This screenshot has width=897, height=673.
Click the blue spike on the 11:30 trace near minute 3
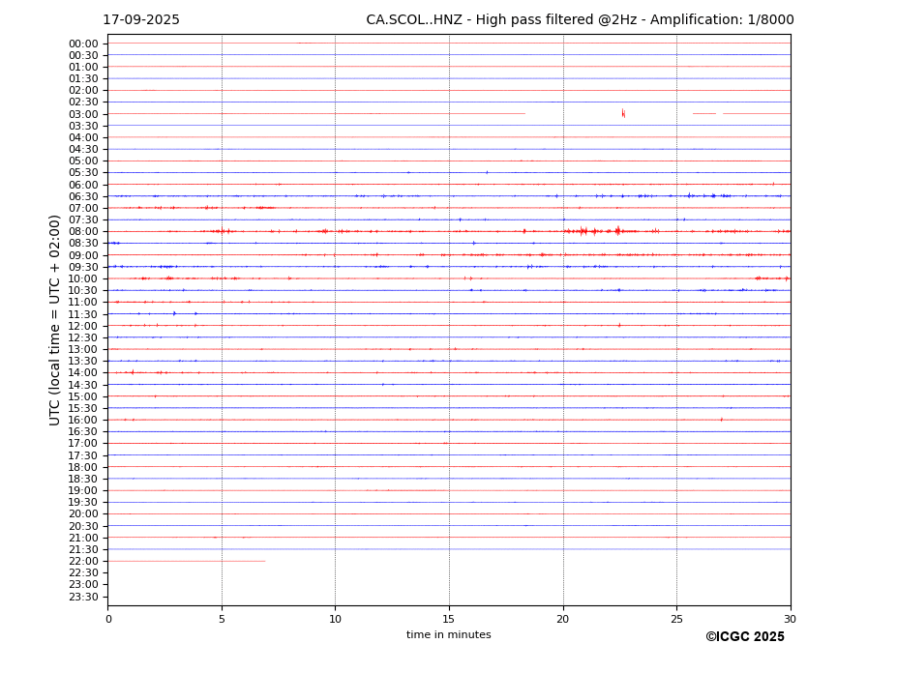(x=174, y=313)
